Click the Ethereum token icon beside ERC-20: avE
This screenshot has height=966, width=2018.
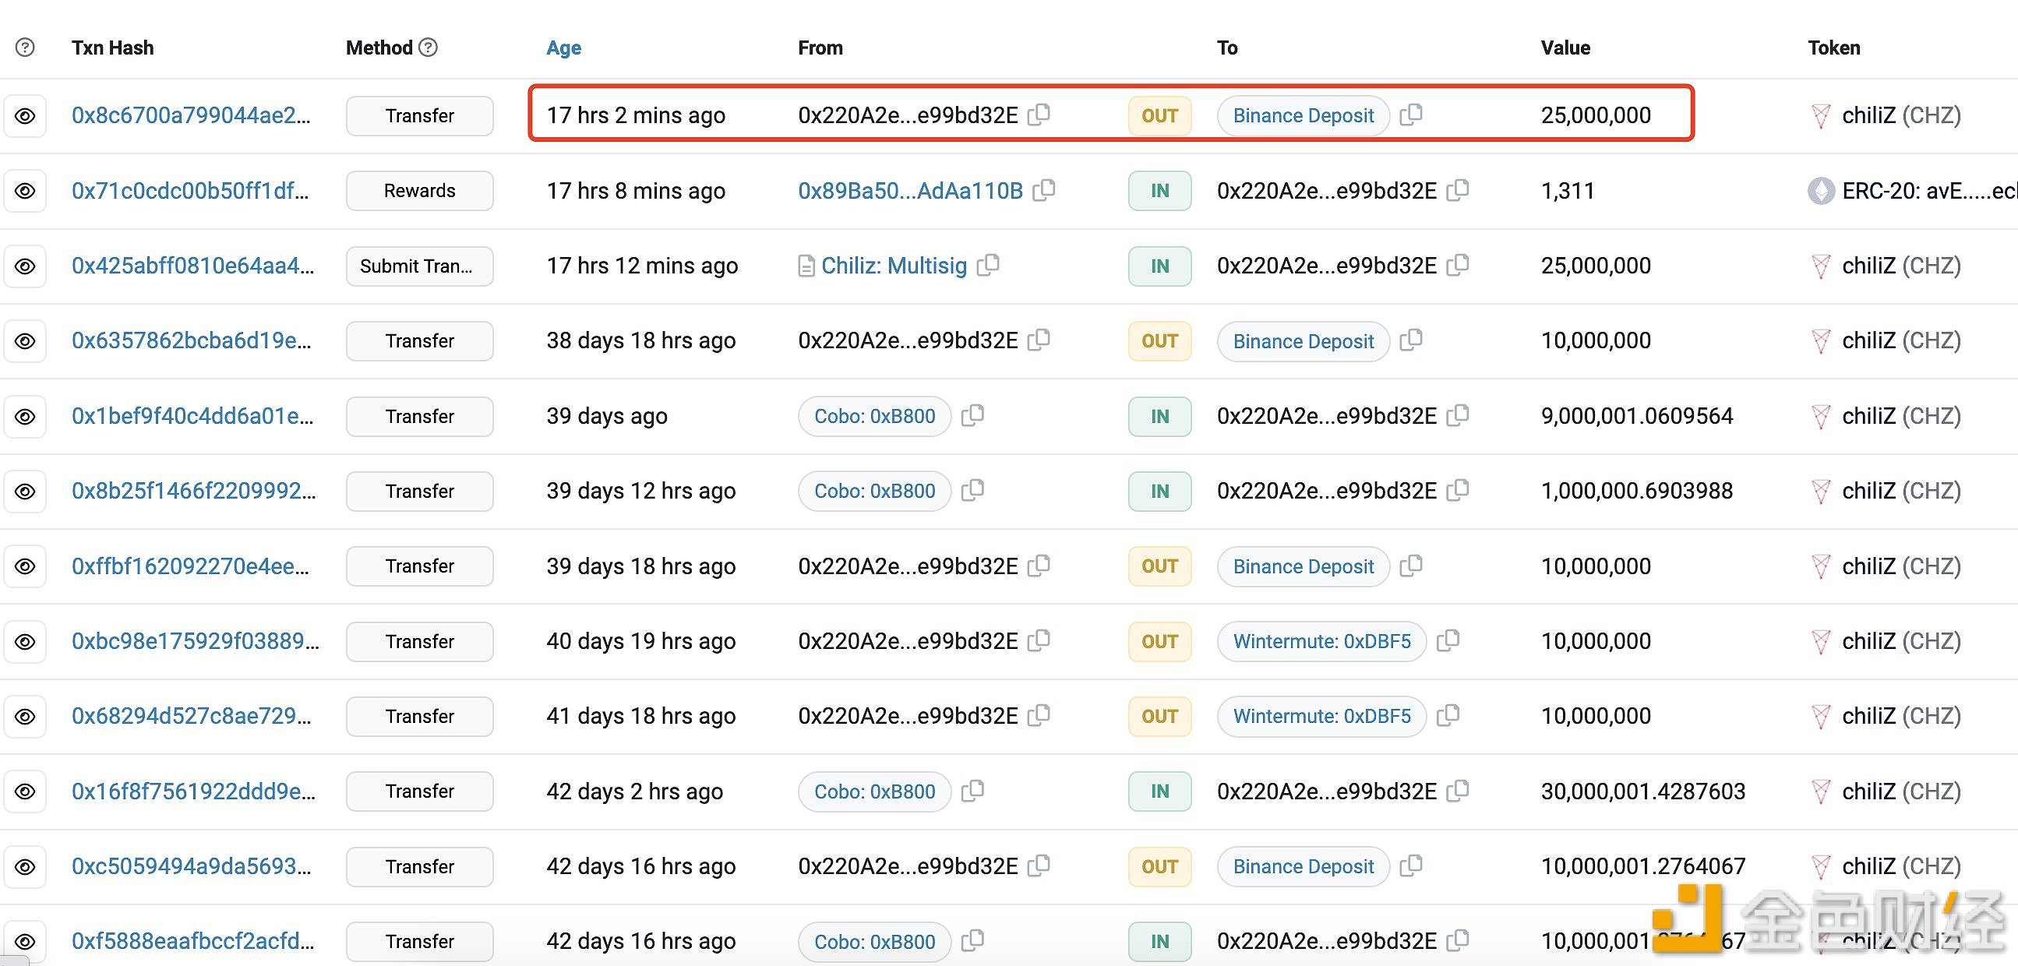point(1822,191)
